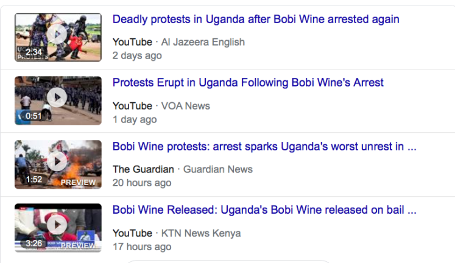Open 'Bobi Wine protests: arrest sparks' link

[x=264, y=147]
